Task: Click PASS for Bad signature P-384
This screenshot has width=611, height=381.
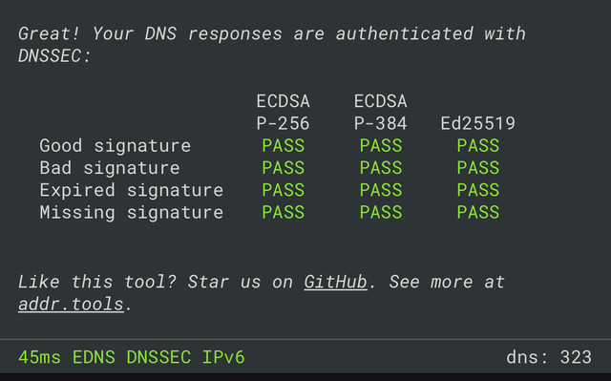Action: point(381,168)
